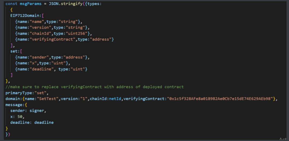
Task: Click the 'msgParams' variable name
Action: pyautogui.click(x=31, y=4)
